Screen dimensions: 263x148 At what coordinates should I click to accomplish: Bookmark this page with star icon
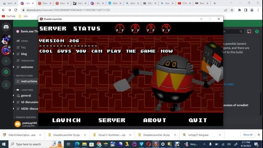[x=232, y=10]
